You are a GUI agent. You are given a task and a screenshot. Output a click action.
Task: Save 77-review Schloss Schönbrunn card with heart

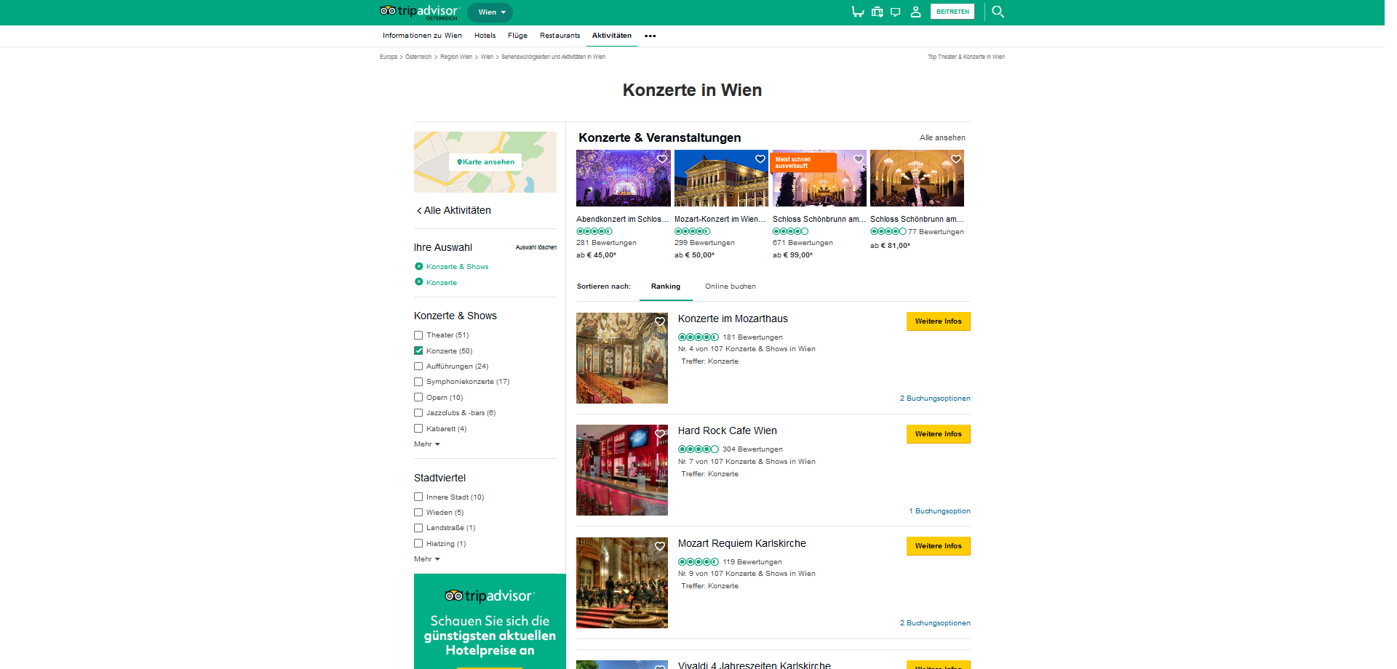[956, 159]
